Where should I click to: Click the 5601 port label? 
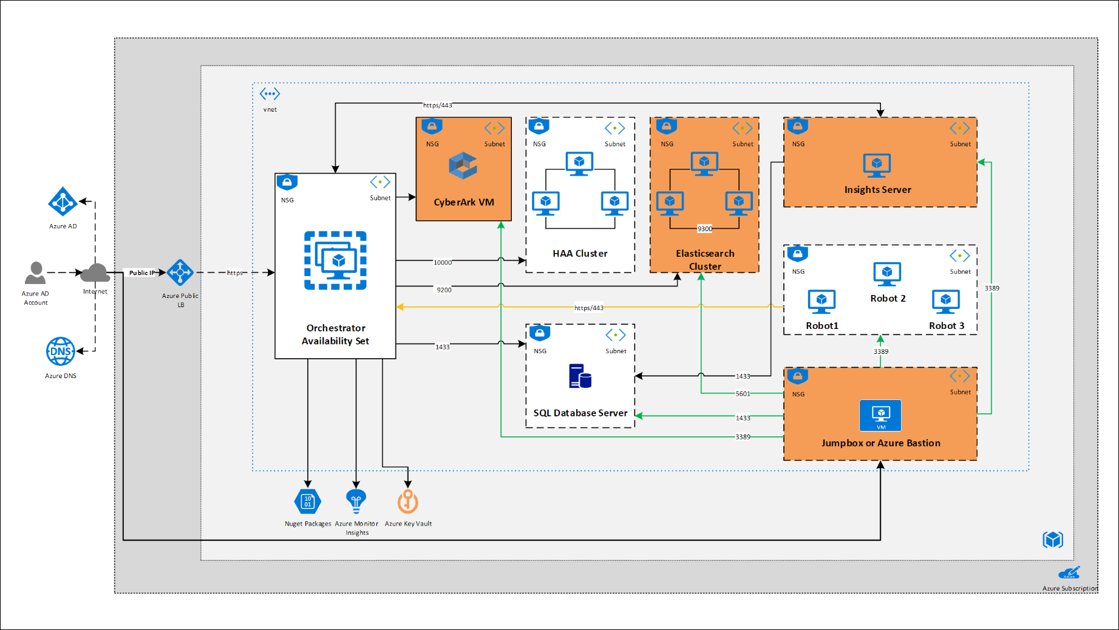743,394
